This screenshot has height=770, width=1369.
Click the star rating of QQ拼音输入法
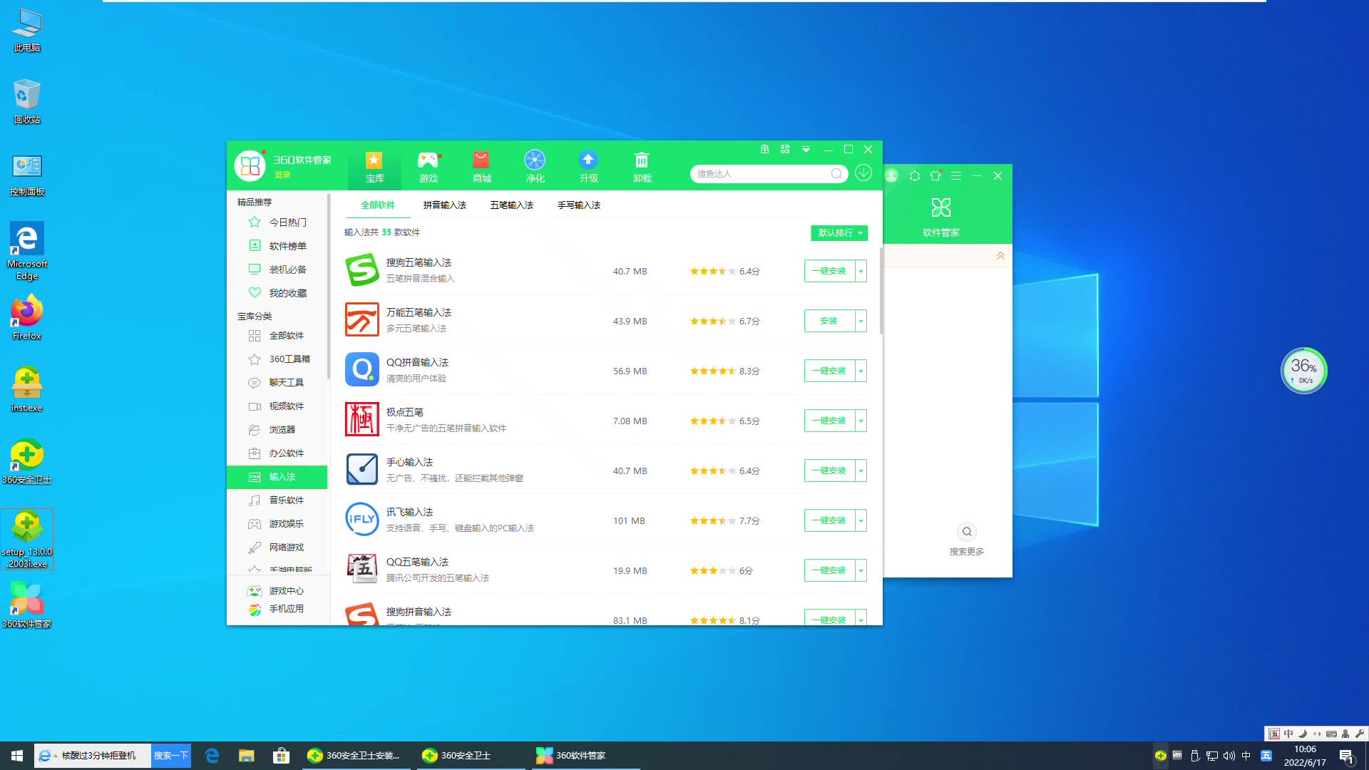pyautogui.click(x=712, y=371)
